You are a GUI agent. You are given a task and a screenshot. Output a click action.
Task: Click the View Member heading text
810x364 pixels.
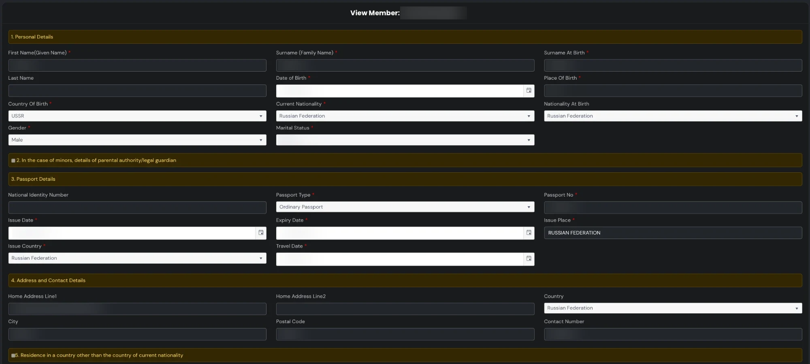pos(375,13)
